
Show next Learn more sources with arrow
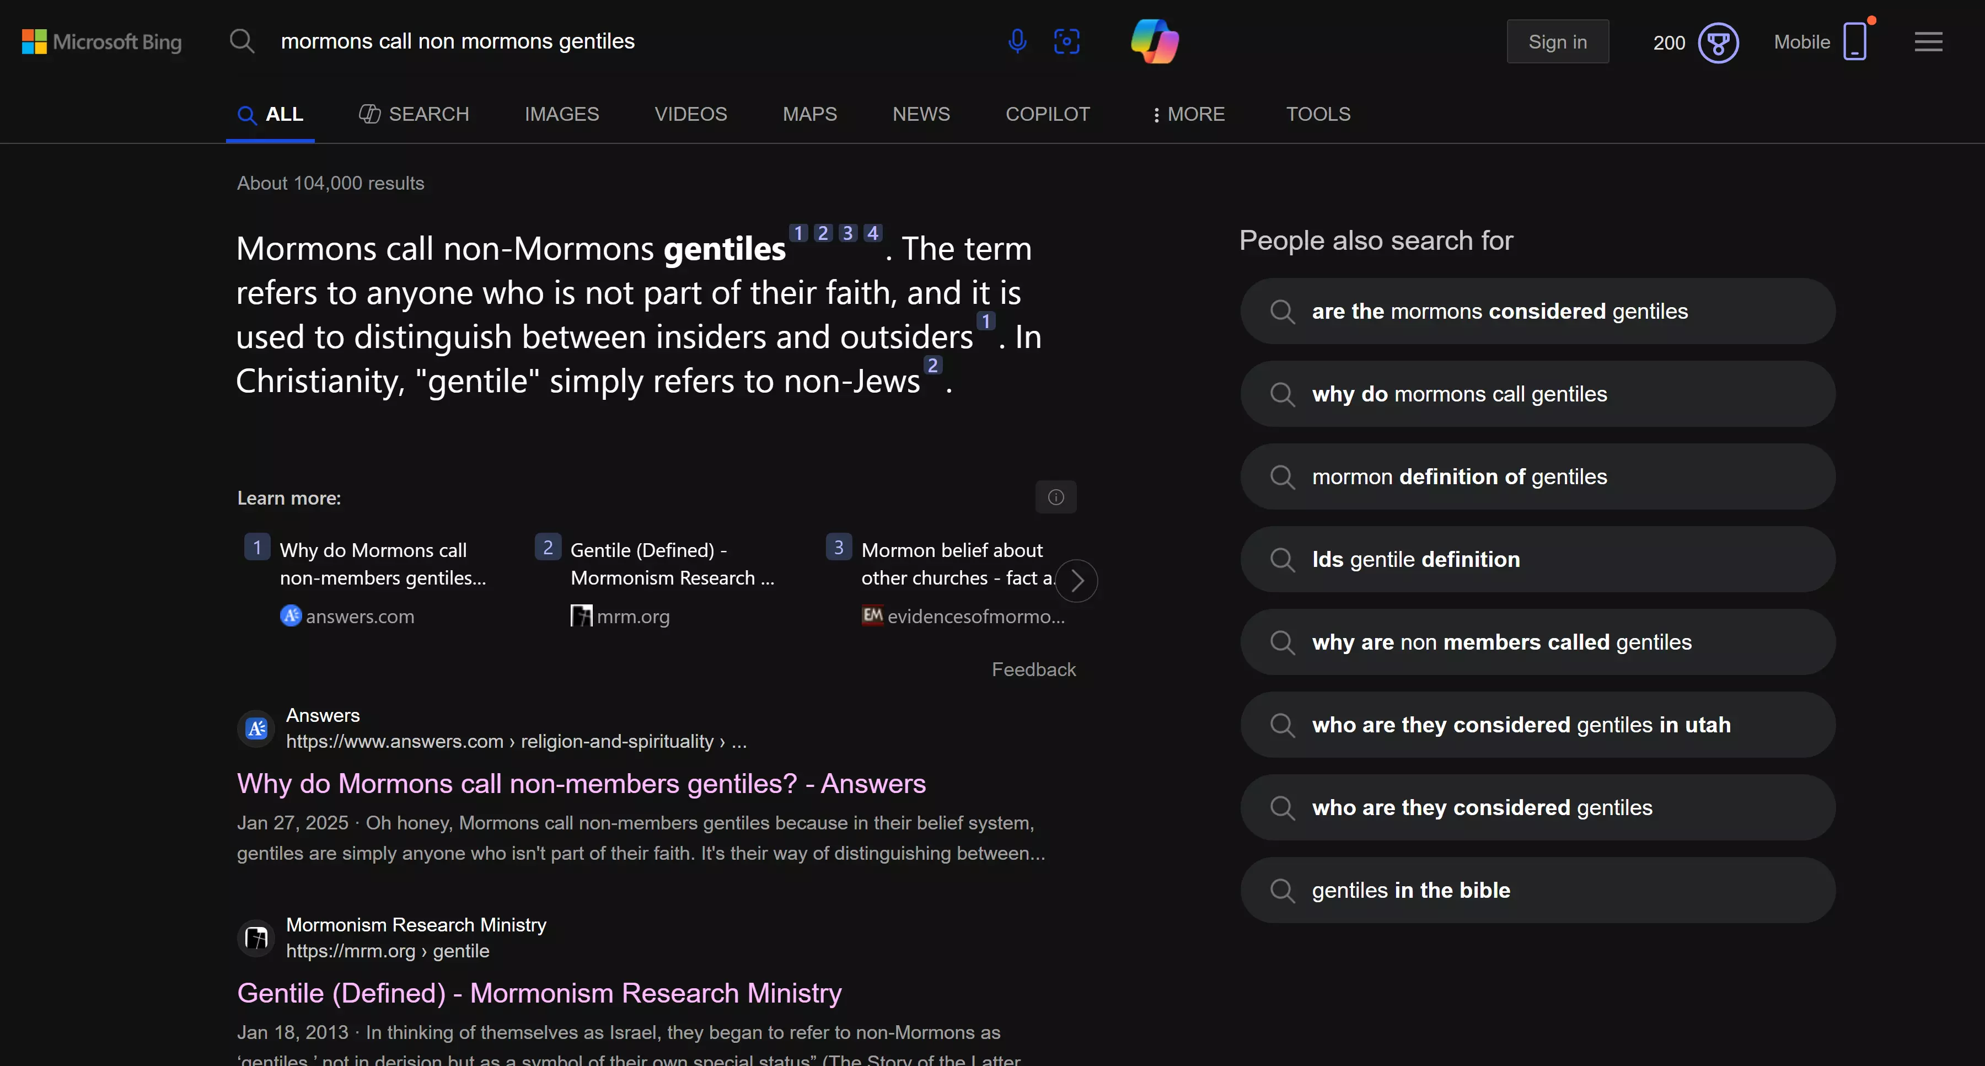[x=1076, y=580]
